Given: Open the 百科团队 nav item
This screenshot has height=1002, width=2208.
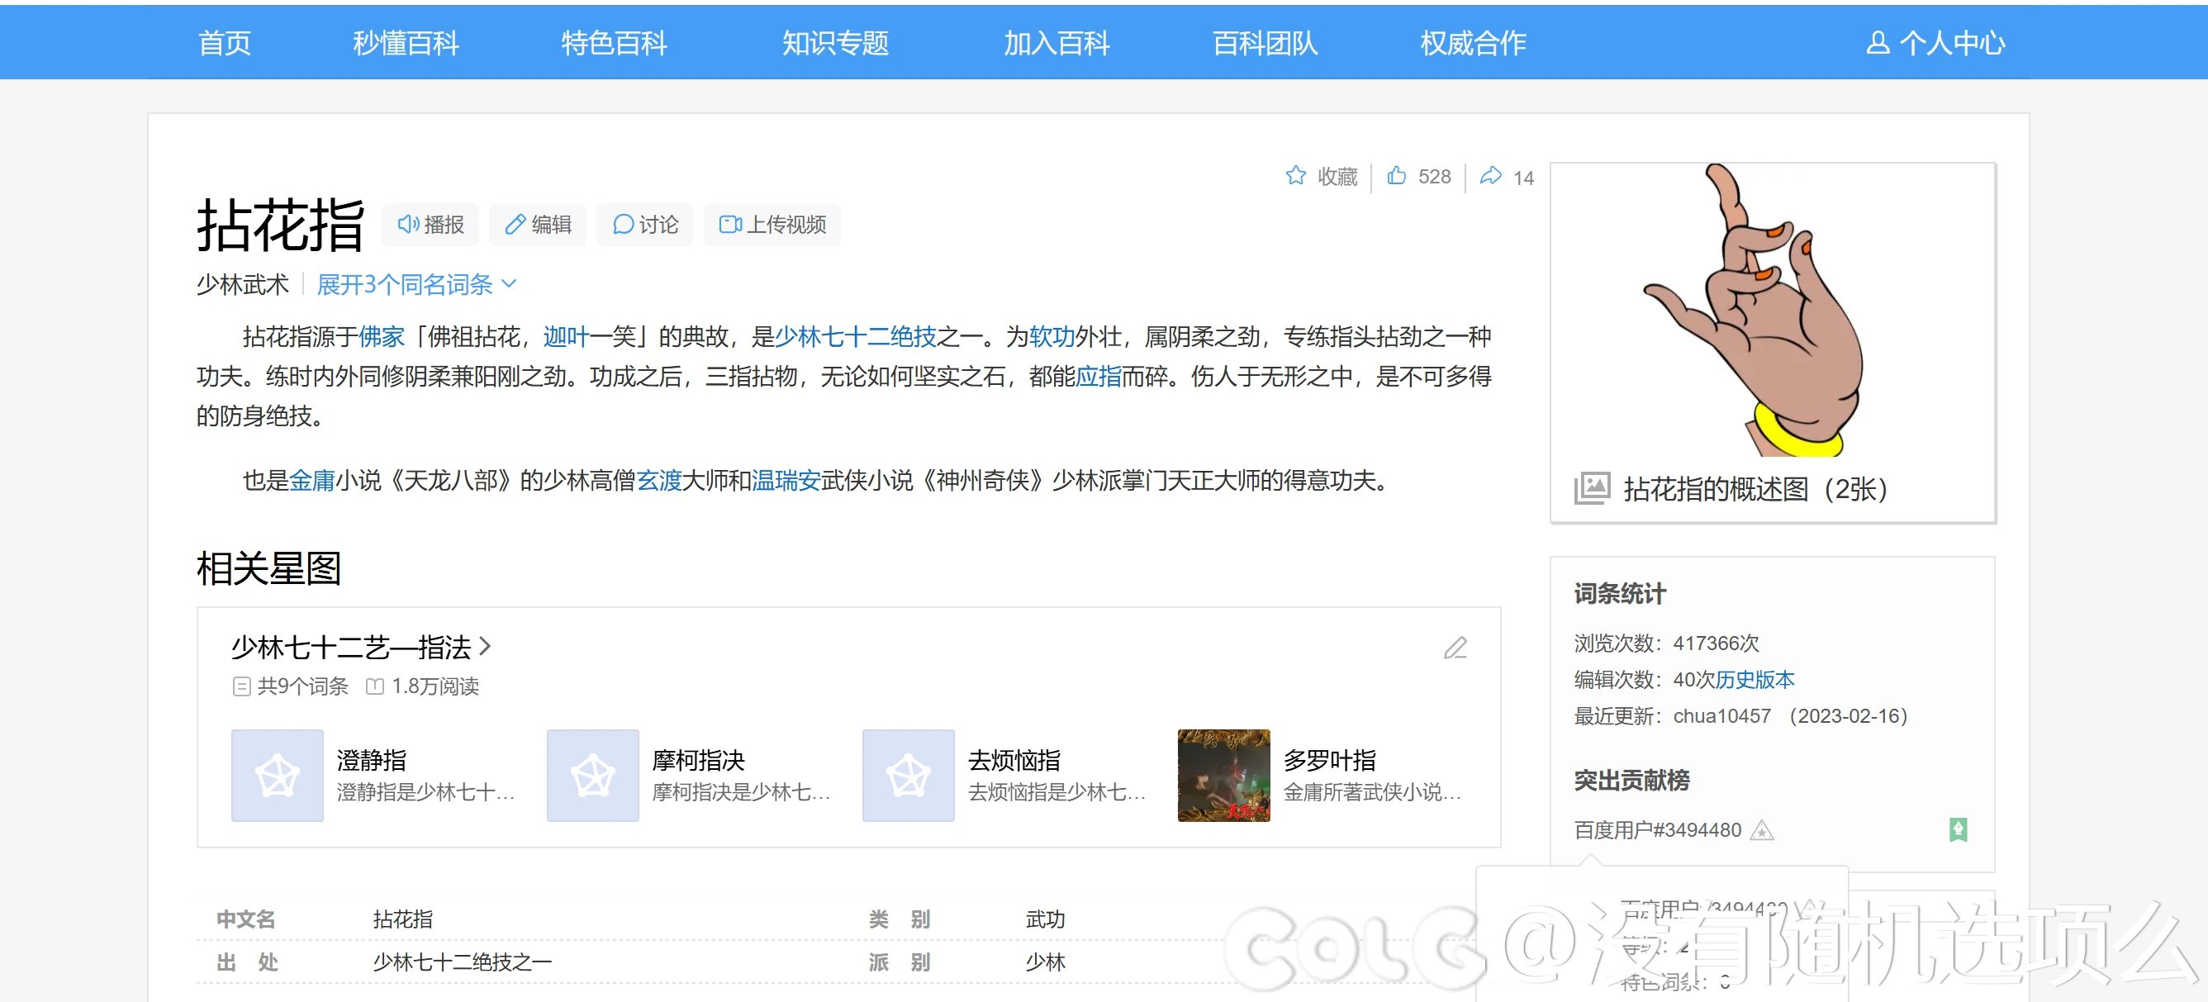Looking at the screenshot, I should tap(1265, 43).
